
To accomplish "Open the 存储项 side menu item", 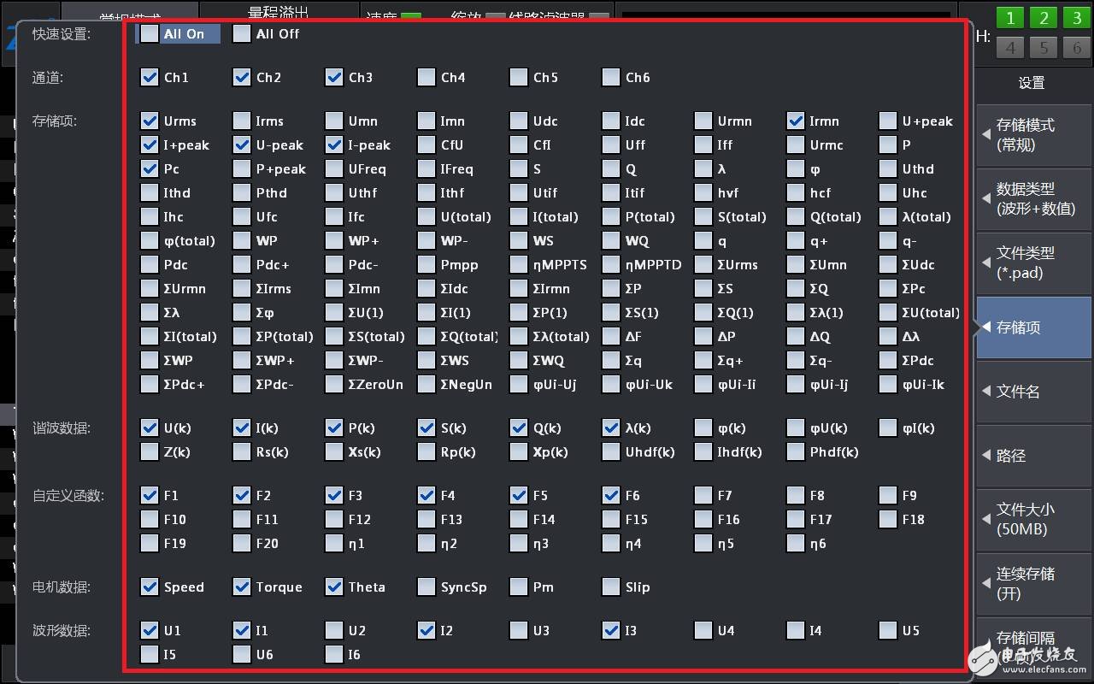I will [x=1032, y=327].
